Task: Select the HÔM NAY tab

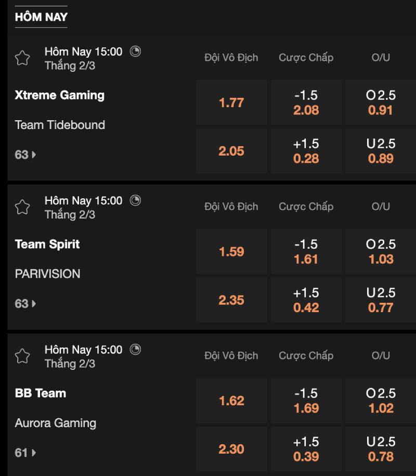Action: pos(41,17)
